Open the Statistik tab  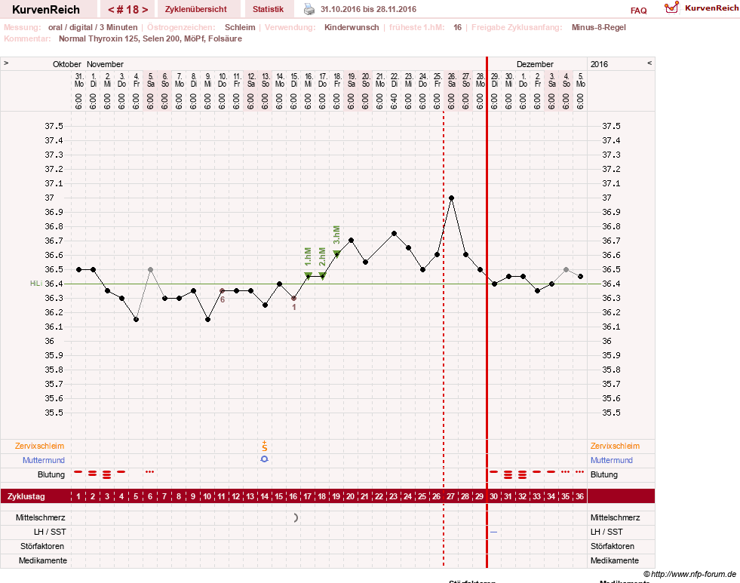(268, 9)
